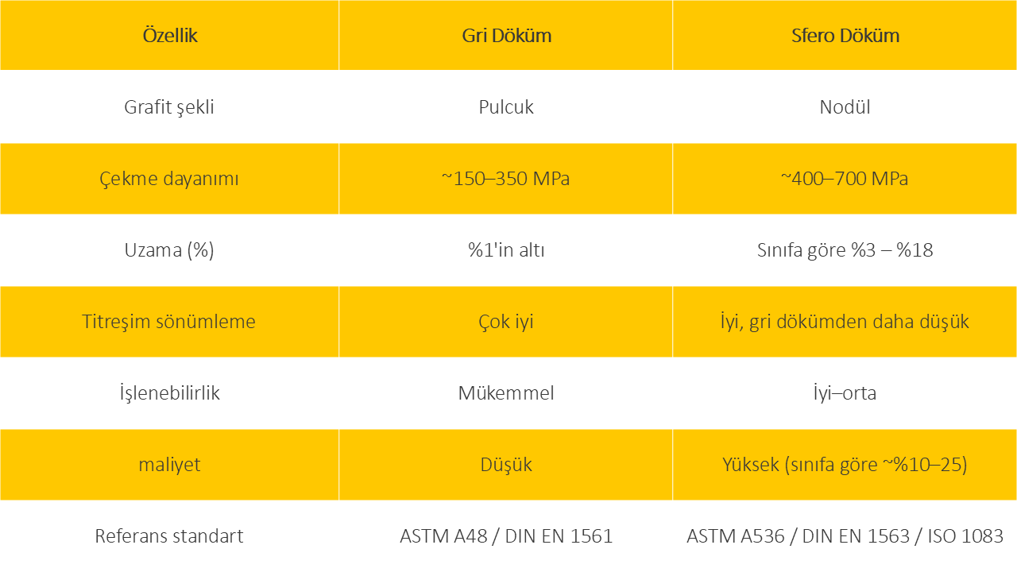This screenshot has width=1017, height=572.
Task: Click the maliyet row label
Action: coord(169,465)
